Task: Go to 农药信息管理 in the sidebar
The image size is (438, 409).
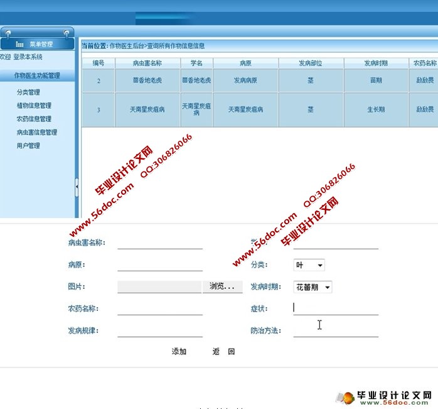Action: 34,119
